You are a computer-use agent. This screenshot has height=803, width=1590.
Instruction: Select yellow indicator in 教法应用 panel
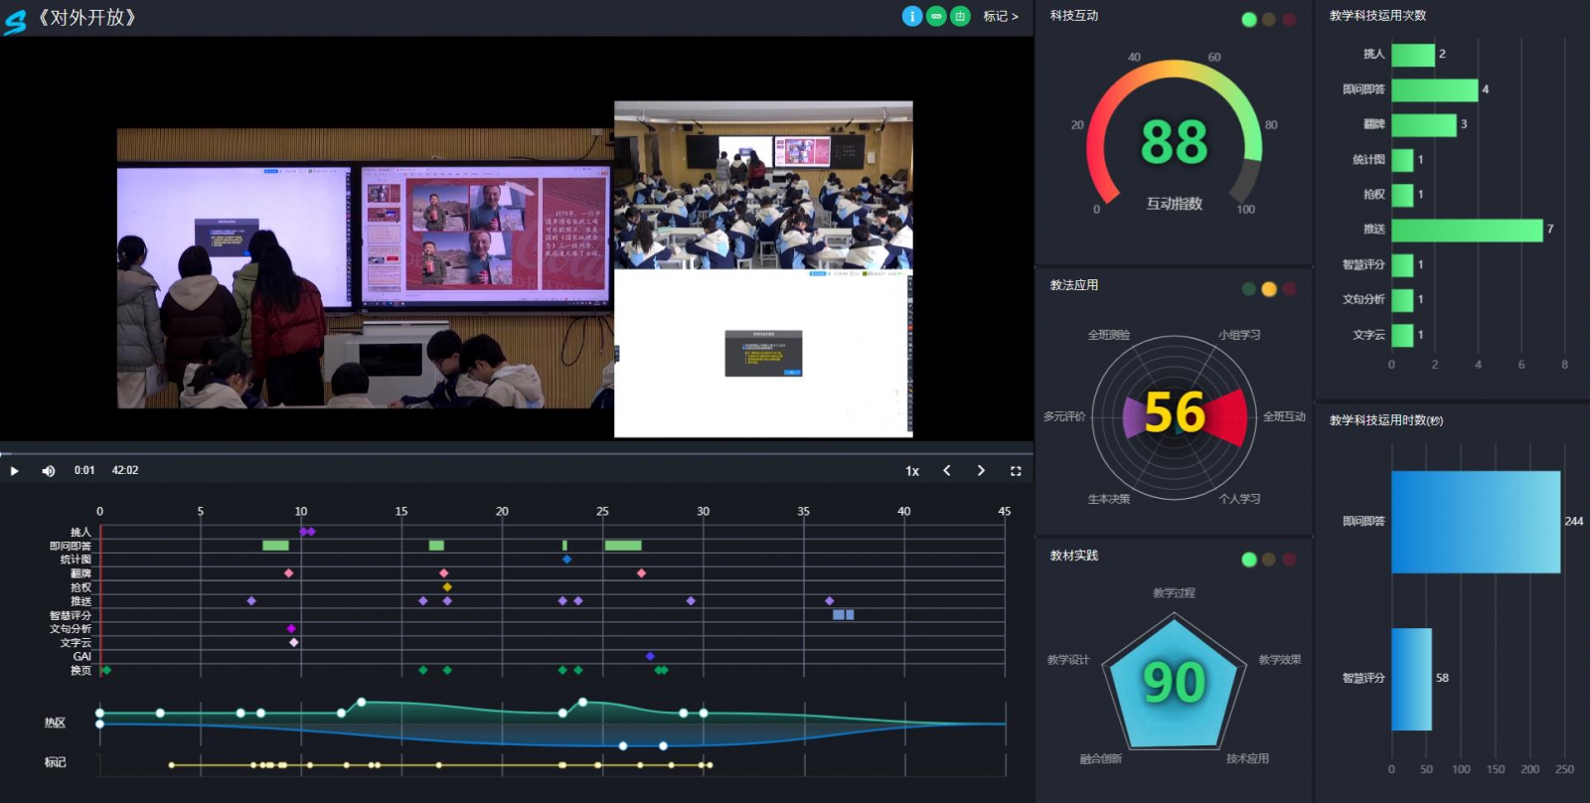(x=1269, y=289)
